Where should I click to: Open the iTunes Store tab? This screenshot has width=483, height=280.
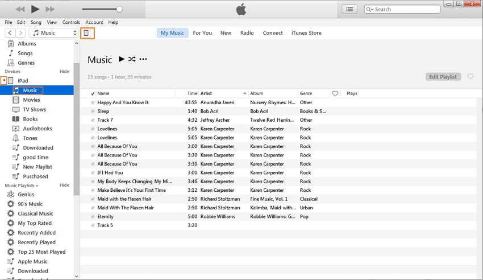click(306, 32)
